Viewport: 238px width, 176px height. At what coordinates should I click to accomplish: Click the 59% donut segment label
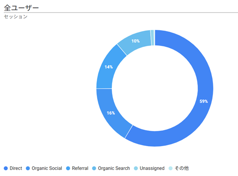203,101
